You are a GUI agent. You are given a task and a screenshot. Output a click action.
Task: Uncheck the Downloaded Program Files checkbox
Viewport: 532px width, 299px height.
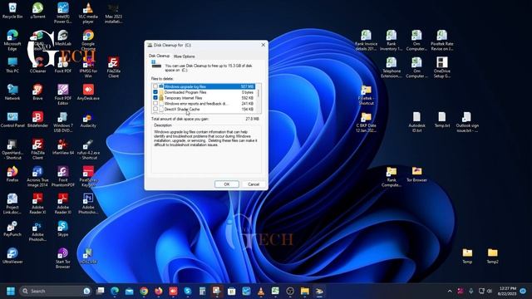tap(155, 92)
